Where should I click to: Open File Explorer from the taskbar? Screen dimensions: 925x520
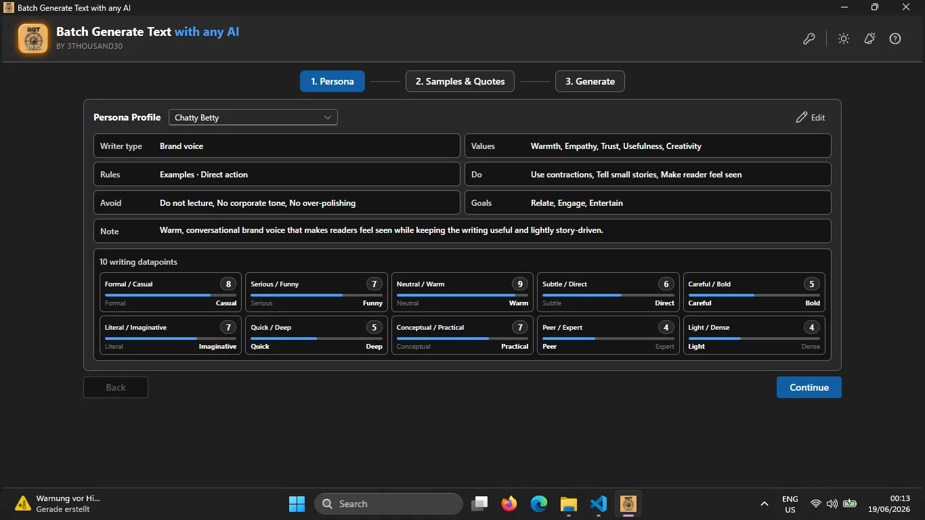click(568, 504)
